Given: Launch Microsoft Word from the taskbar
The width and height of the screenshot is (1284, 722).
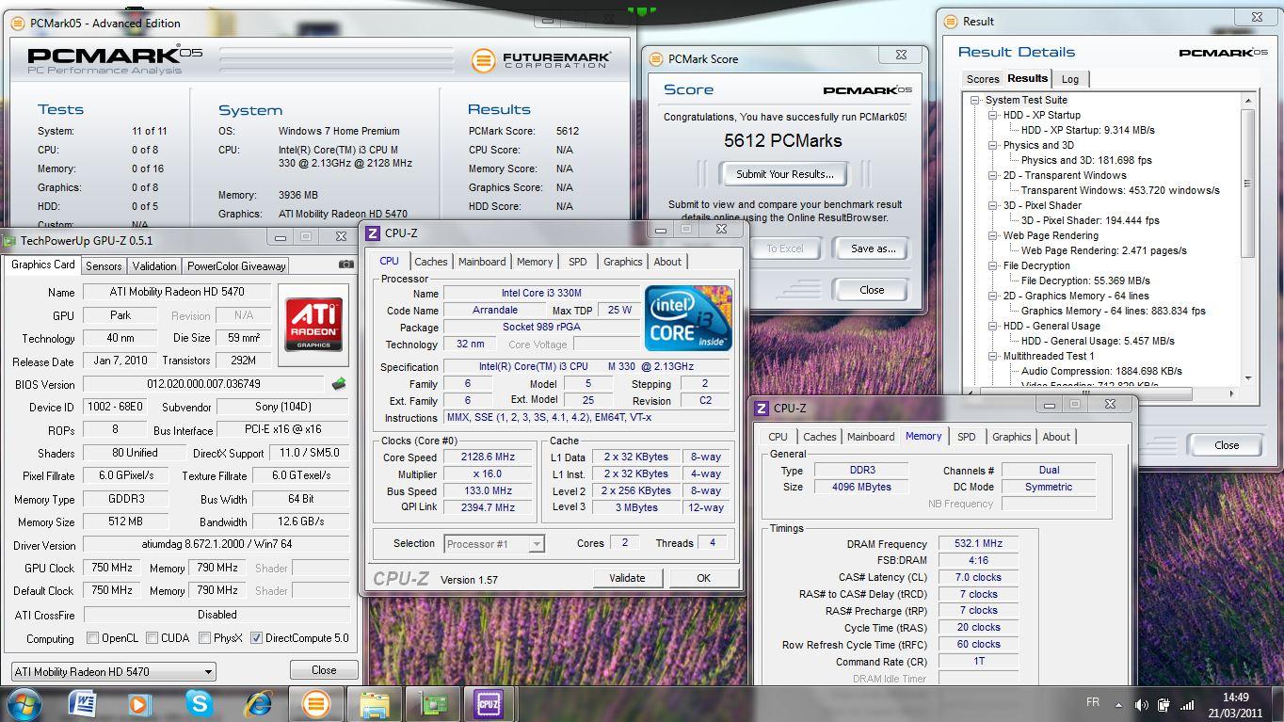Looking at the screenshot, I should (83, 703).
